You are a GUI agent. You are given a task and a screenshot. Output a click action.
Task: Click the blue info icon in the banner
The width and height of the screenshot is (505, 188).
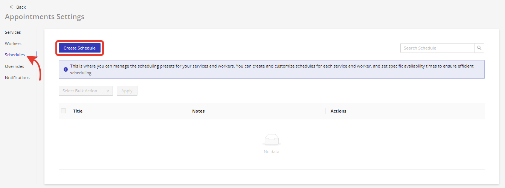[66, 69]
